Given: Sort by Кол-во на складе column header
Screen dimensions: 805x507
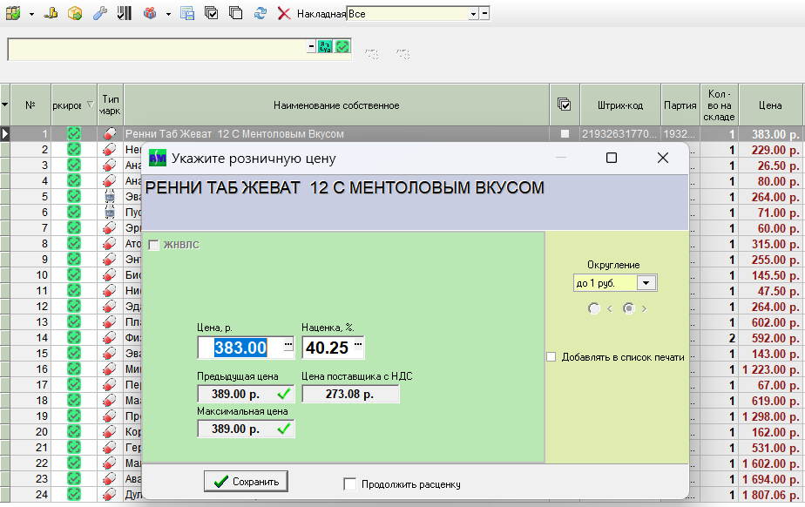Looking at the screenshot, I should coord(719,105).
